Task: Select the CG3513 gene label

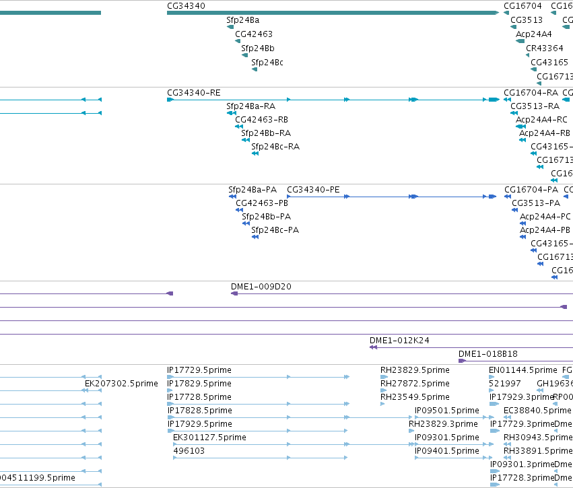Action: click(527, 20)
